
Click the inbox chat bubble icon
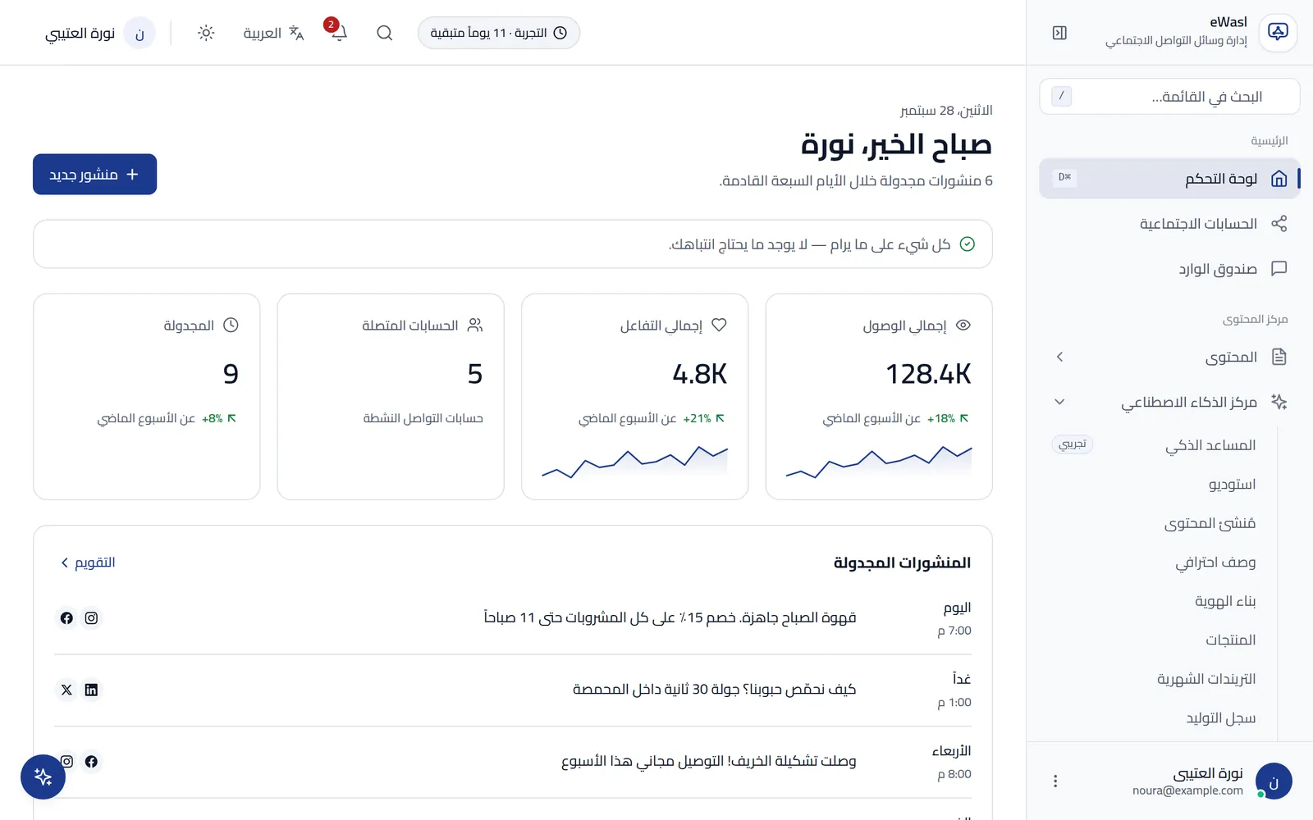[1279, 269]
